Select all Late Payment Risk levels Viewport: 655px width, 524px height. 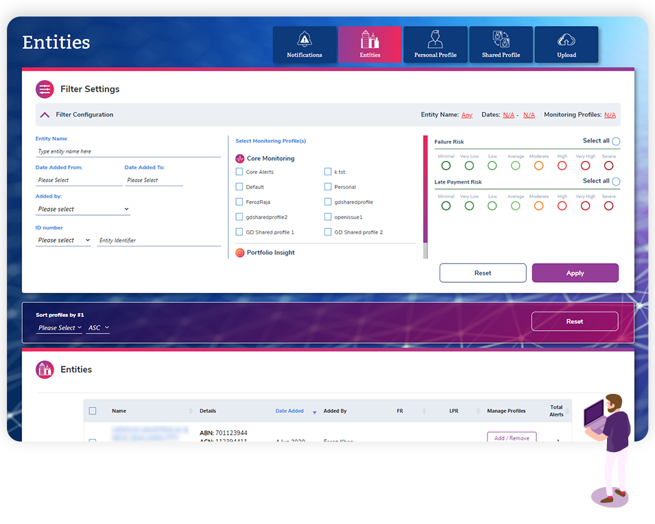point(616,182)
